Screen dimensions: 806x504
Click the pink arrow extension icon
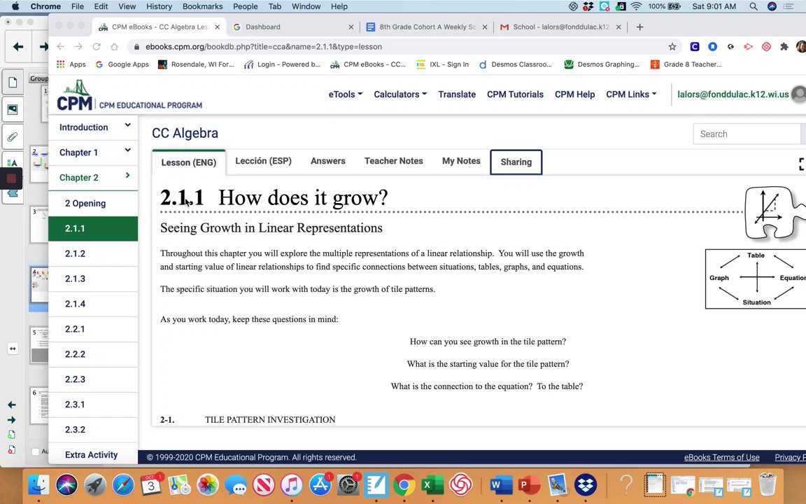[749, 46]
